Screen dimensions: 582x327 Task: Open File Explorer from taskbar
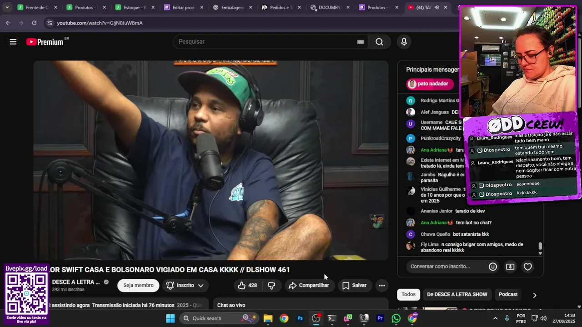point(268,318)
